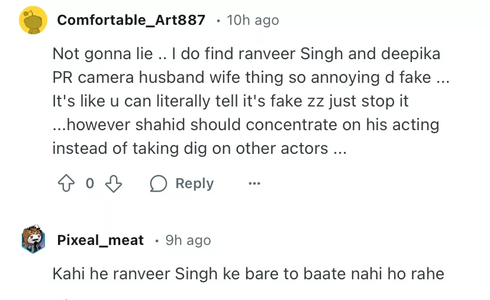
Task: Open the '10h ago' timestamp permalink
Action: click(x=253, y=20)
